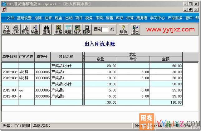Click the 单据号 column header
Image resolution: width=201 pixels, height=131 pixels.
point(42,57)
